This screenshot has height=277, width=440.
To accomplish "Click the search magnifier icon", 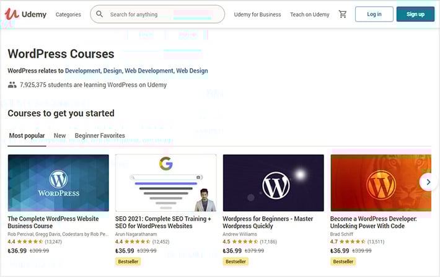I will click(99, 14).
